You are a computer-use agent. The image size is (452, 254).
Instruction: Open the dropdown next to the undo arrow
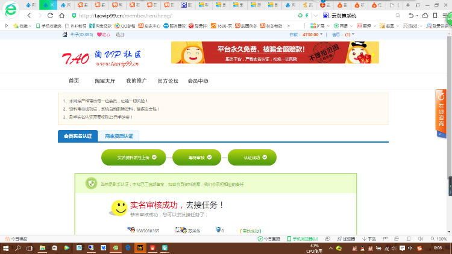[417, 16]
